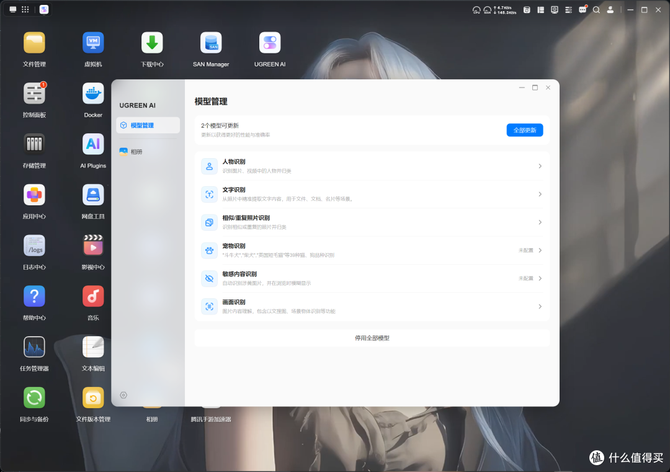Click the 2个模型可更新 text
This screenshot has width=670, height=472.
point(220,125)
